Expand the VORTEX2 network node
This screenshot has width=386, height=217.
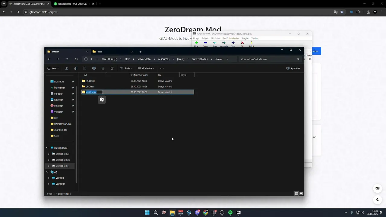[x=49, y=184]
